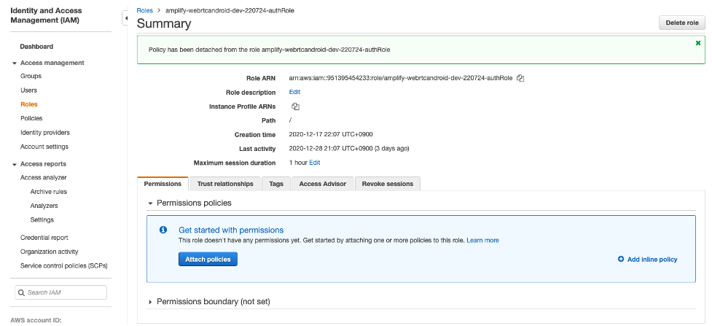Open Account settings in the sidebar
The image size is (712, 326).
[44, 147]
